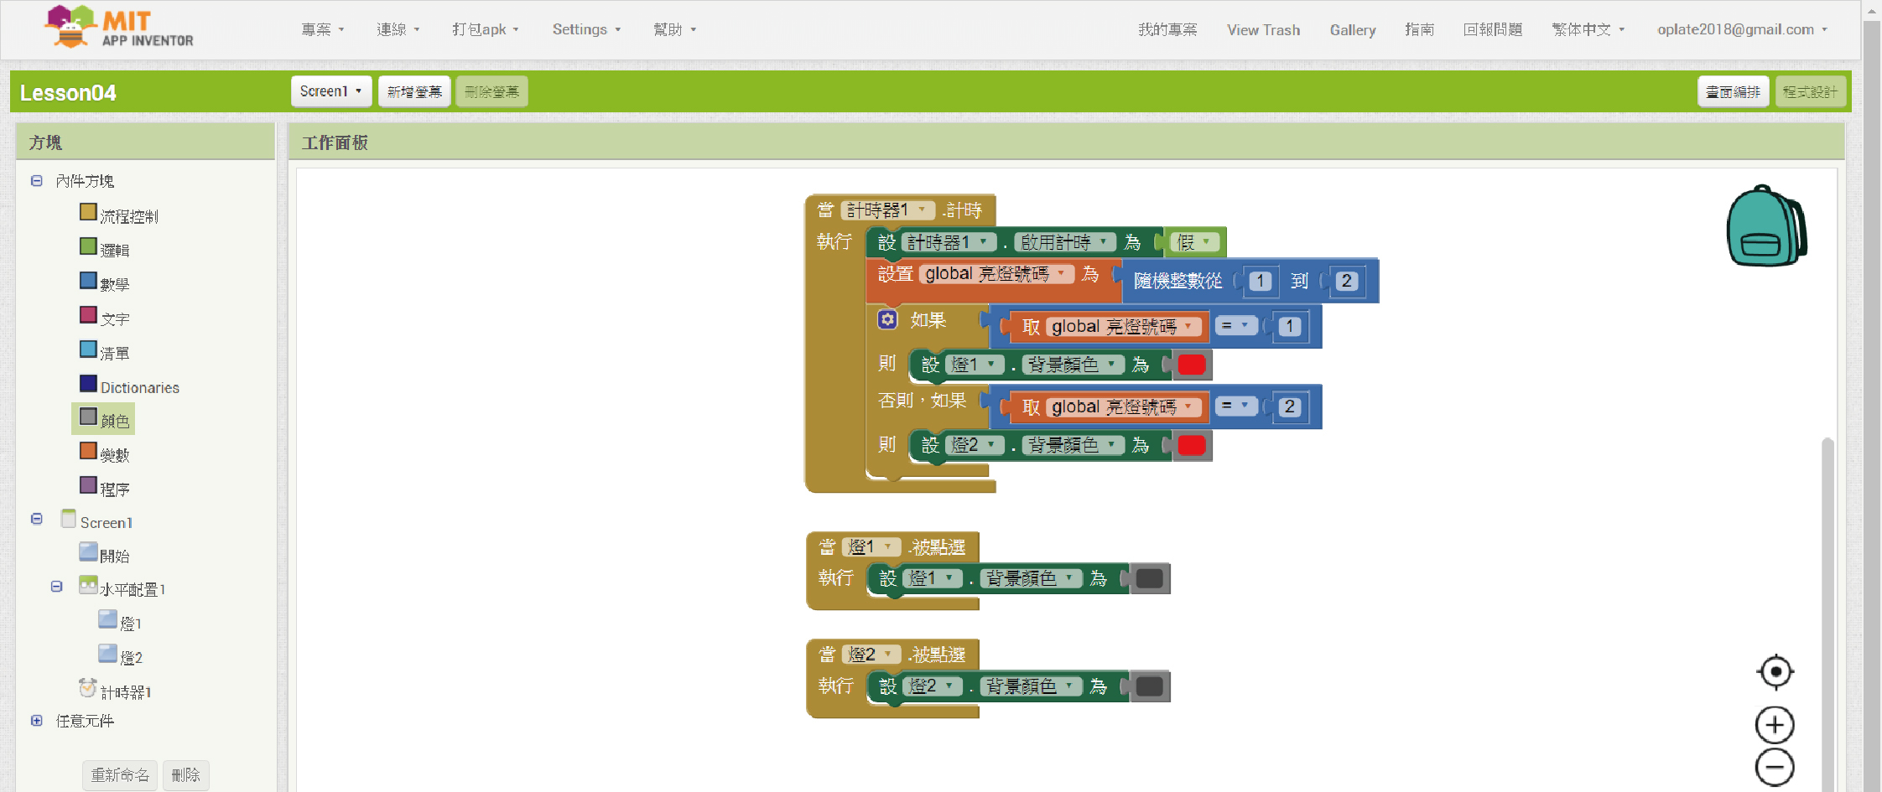Click the MIT App Inventor logo

pos(118,28)
